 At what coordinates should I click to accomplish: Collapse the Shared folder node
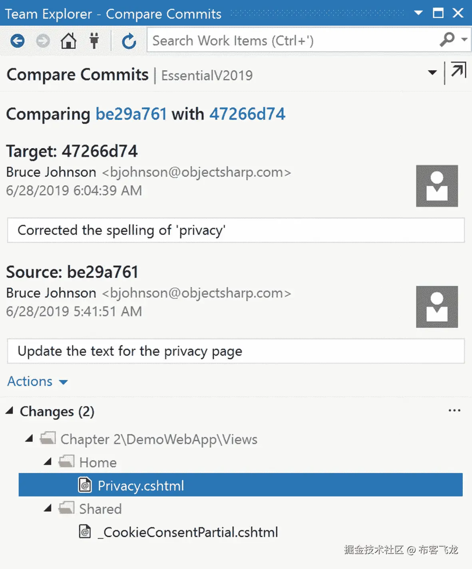48,508
